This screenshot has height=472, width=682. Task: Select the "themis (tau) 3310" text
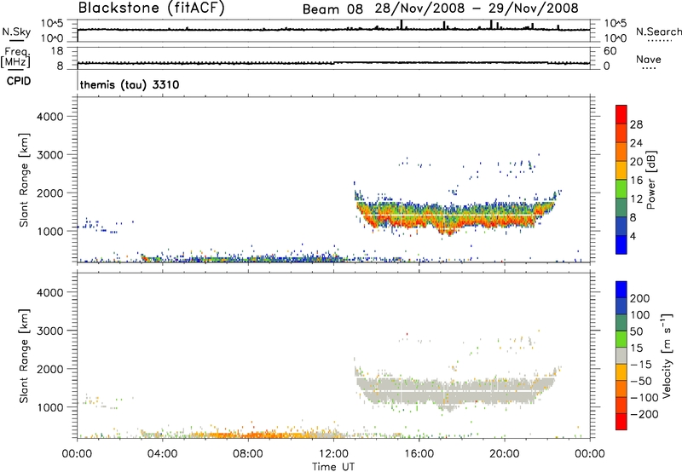click(x=130, y=84)
